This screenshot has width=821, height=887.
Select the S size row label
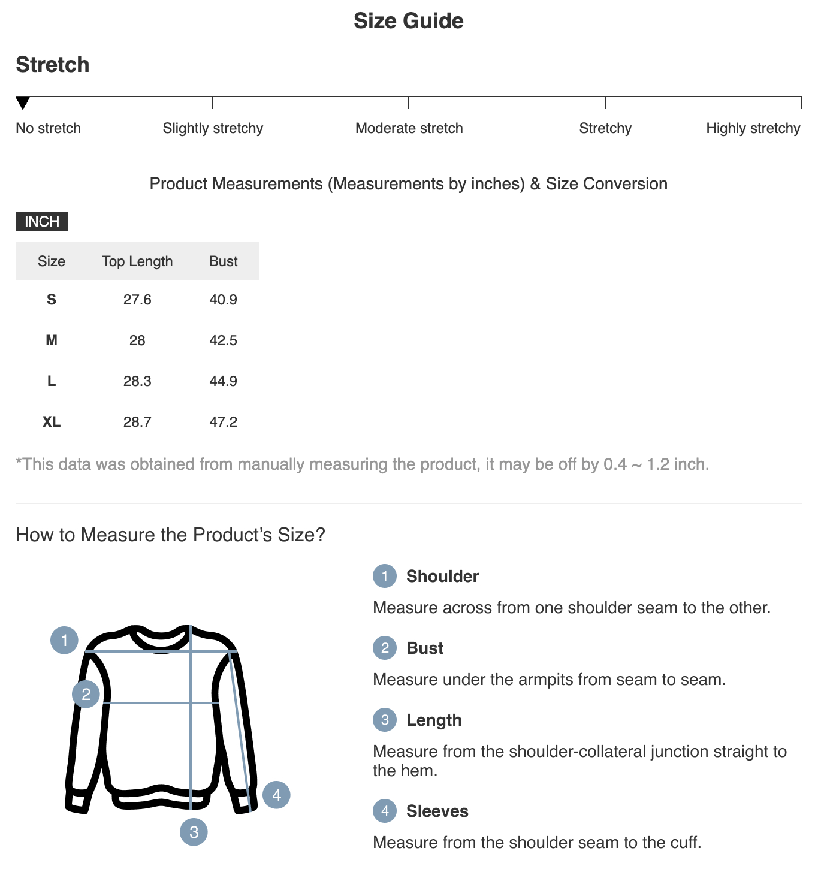[52, 300]
